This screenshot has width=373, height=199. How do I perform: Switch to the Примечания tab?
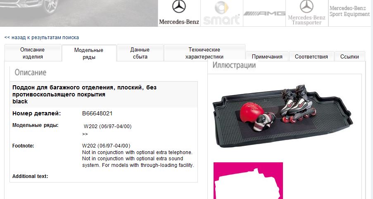coord(267,56)
